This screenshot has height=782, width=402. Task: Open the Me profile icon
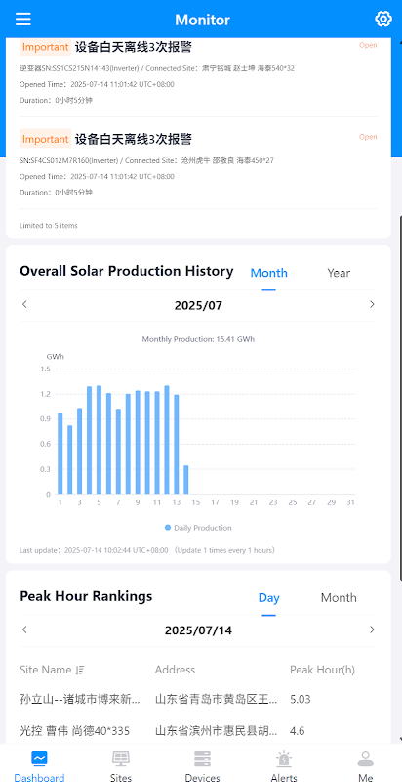pos(366,759)
